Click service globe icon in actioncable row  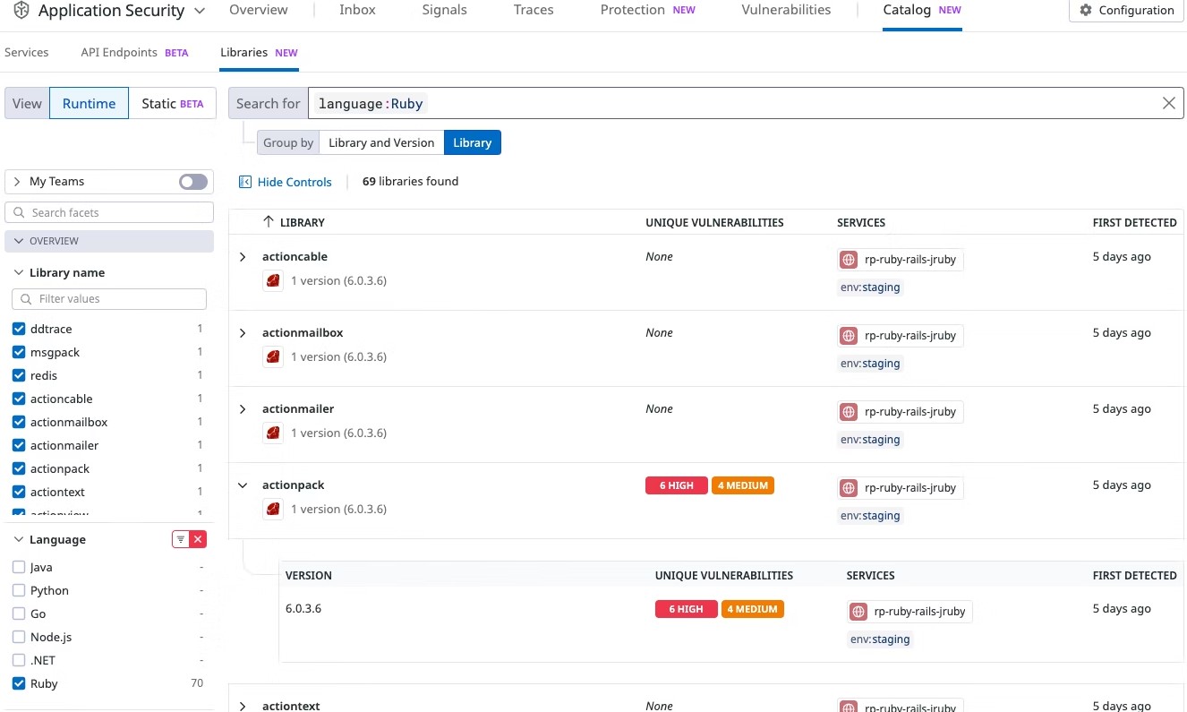click(x=849, y=260)
